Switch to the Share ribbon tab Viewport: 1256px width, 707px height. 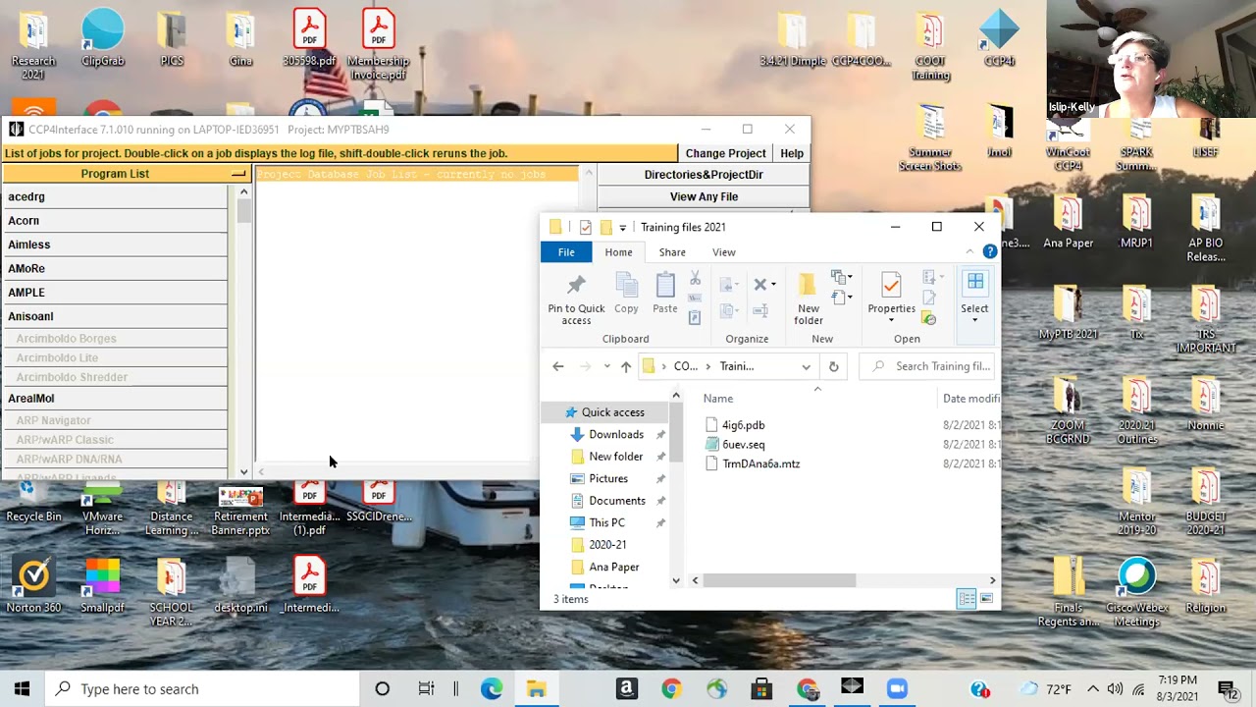point(672,252)
